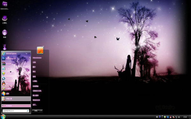Select the Computer (计算机) desktop icon
This screenshot has height=119, width=191.
coord(4,20)
